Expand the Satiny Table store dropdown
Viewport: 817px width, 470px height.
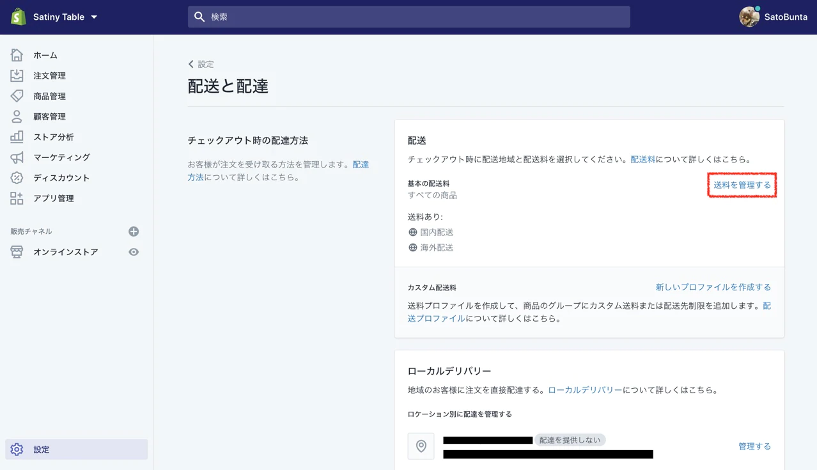pos(94,17)
